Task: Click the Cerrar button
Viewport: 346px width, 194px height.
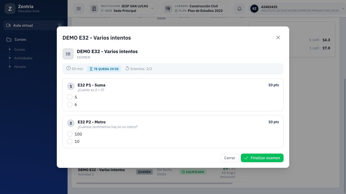Action: pos(229,158)
